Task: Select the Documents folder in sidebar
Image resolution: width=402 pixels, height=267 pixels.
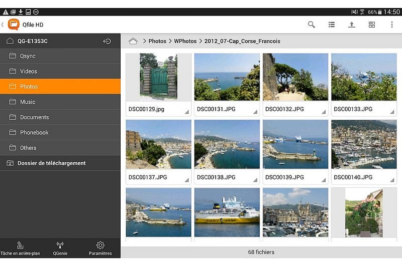Action: coord(60,117)
